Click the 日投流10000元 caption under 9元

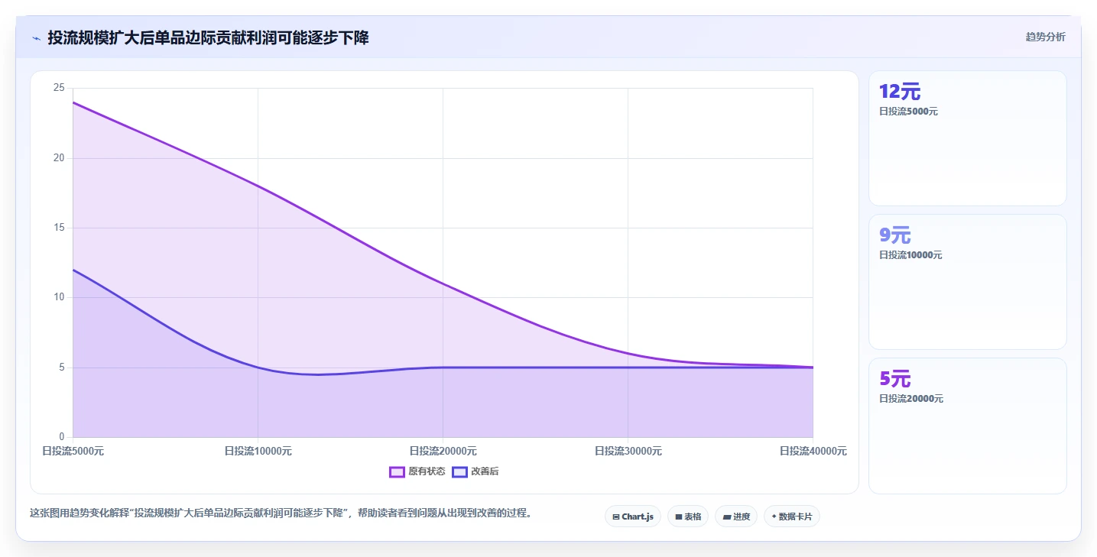coord(910,255)
